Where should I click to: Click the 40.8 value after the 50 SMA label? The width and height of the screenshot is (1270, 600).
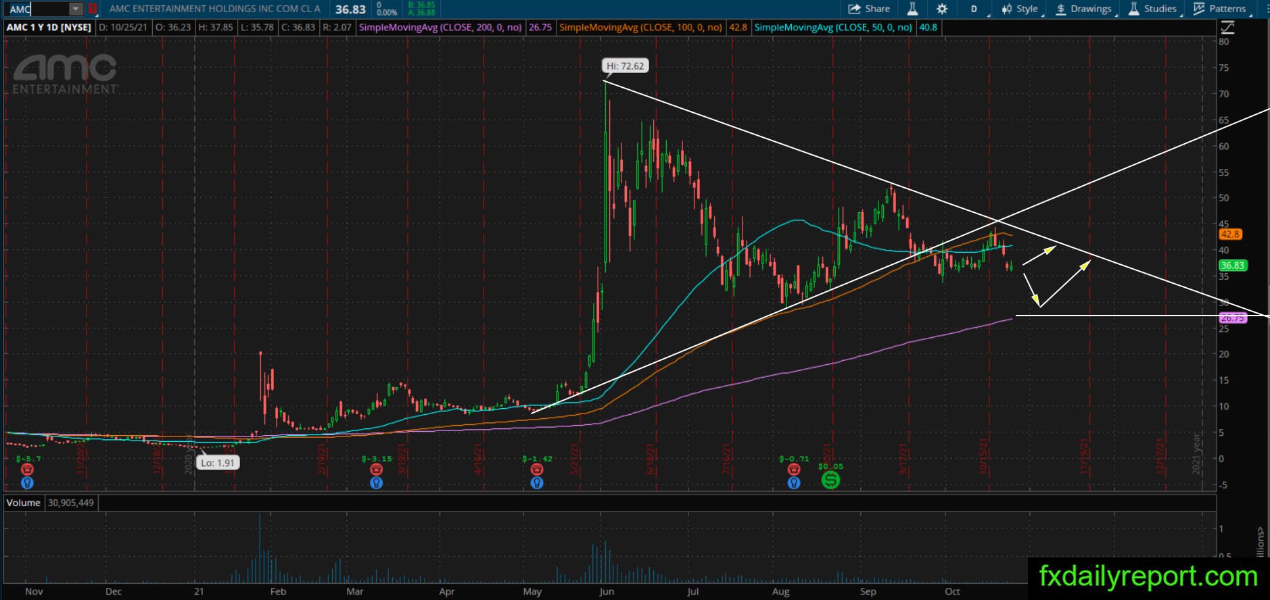(928, 28)
